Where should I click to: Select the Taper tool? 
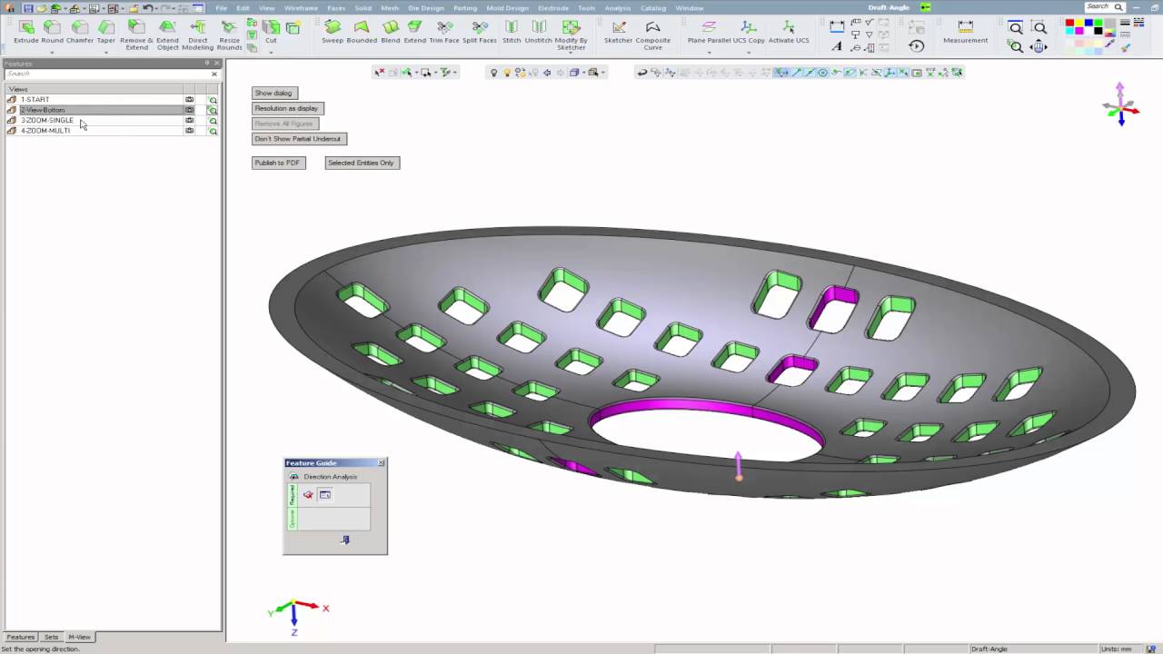click(x=106, y=33)
